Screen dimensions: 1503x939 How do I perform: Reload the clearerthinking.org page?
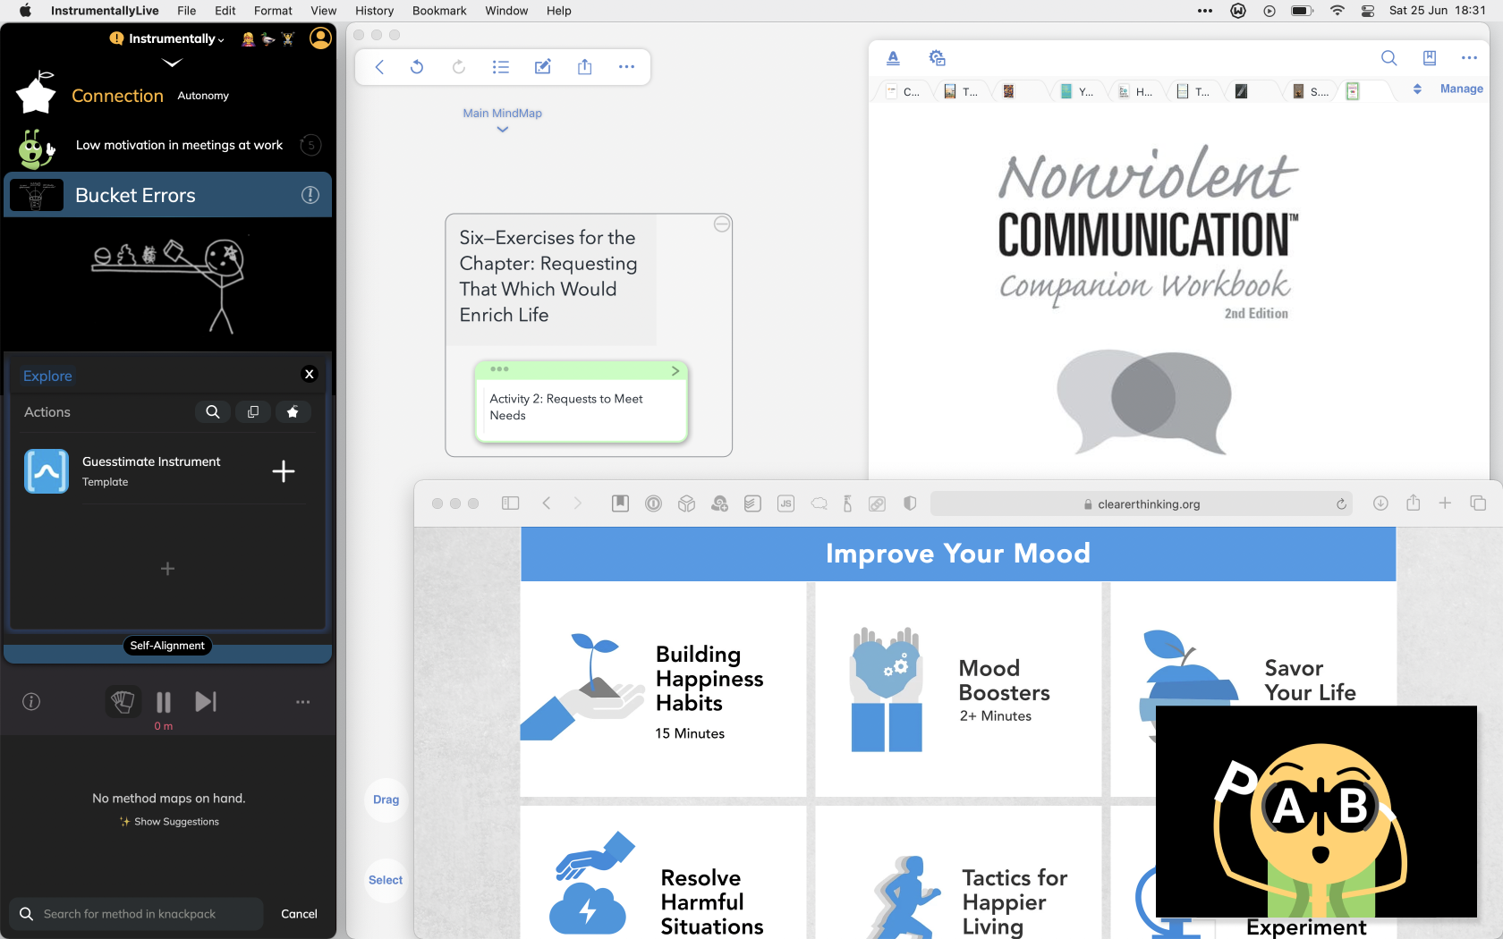coord(1341,504)
